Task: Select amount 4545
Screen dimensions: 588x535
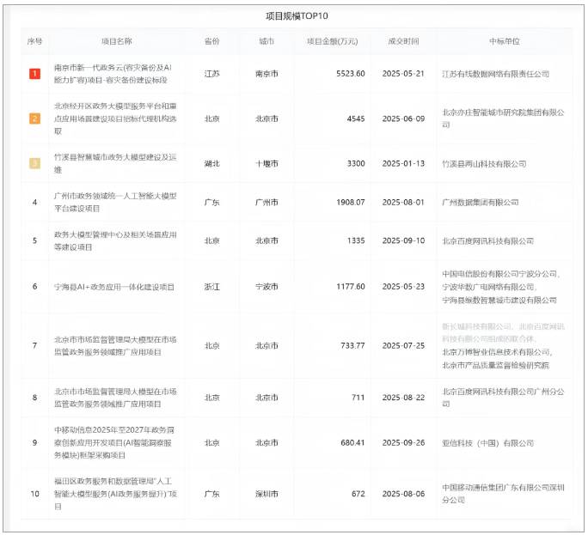Action: [356, 119]
